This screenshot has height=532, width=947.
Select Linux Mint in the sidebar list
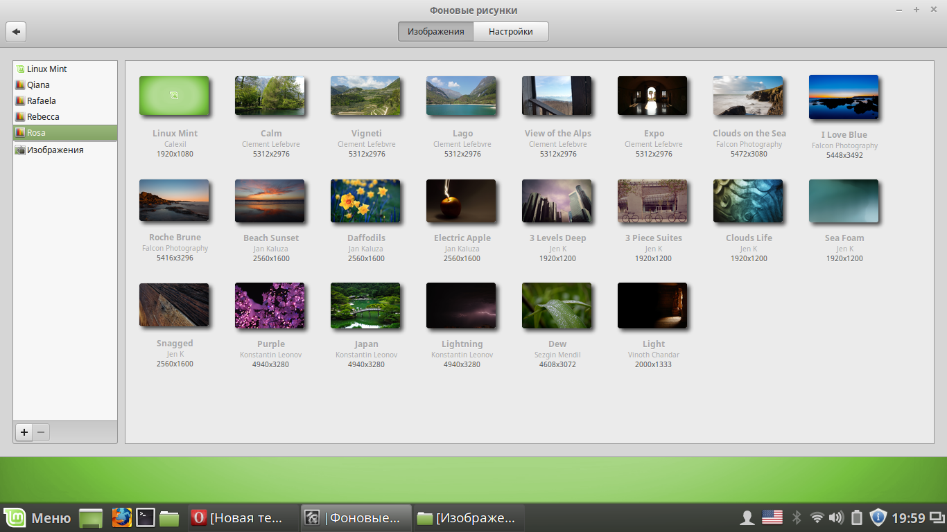tap(47, 69)
